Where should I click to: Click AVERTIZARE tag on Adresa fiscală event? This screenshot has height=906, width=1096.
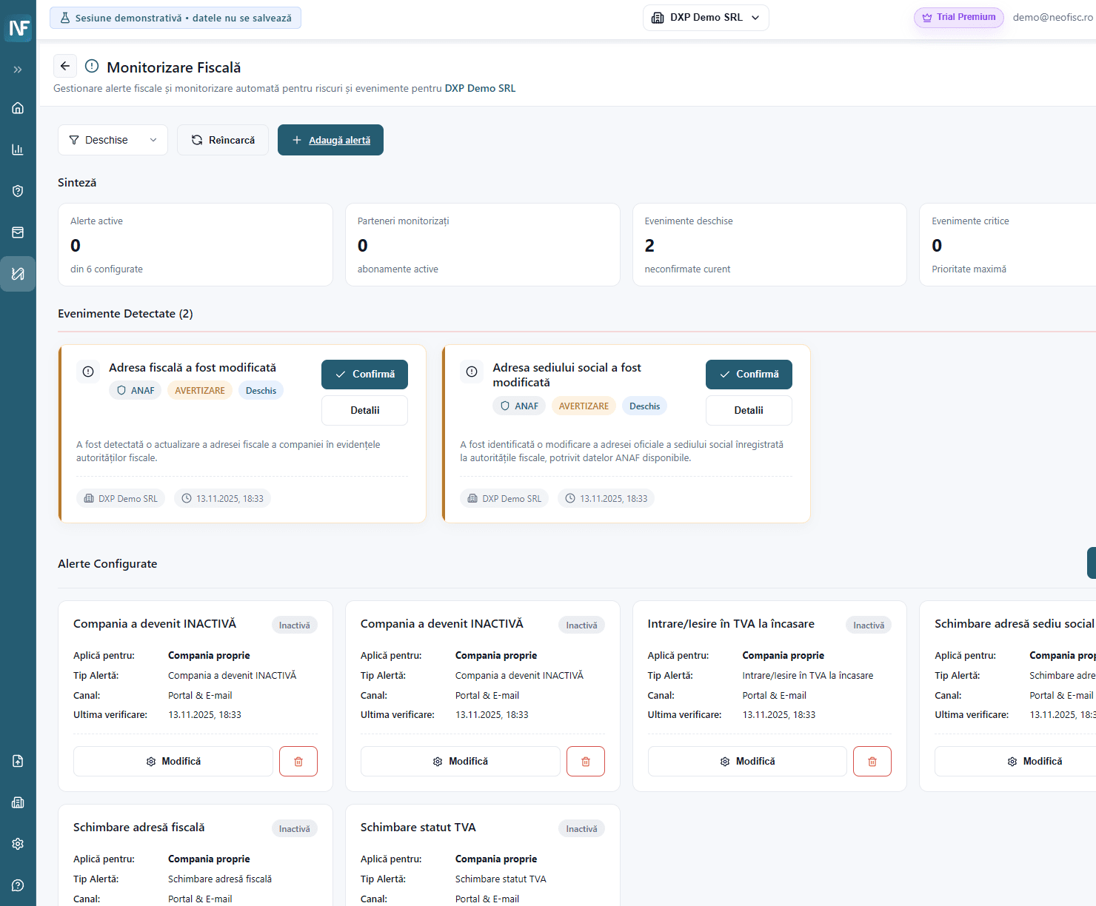200,391
